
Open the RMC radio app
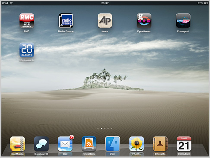tap(27, 21)
